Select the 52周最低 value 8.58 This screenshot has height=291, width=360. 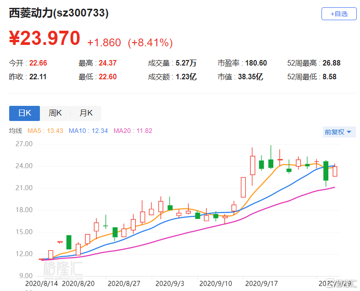[x=329, y=77]
